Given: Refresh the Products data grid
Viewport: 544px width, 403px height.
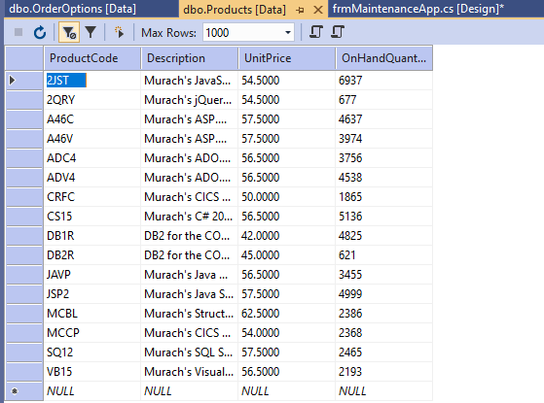Looking at the screenshot, I should point(40,33).
